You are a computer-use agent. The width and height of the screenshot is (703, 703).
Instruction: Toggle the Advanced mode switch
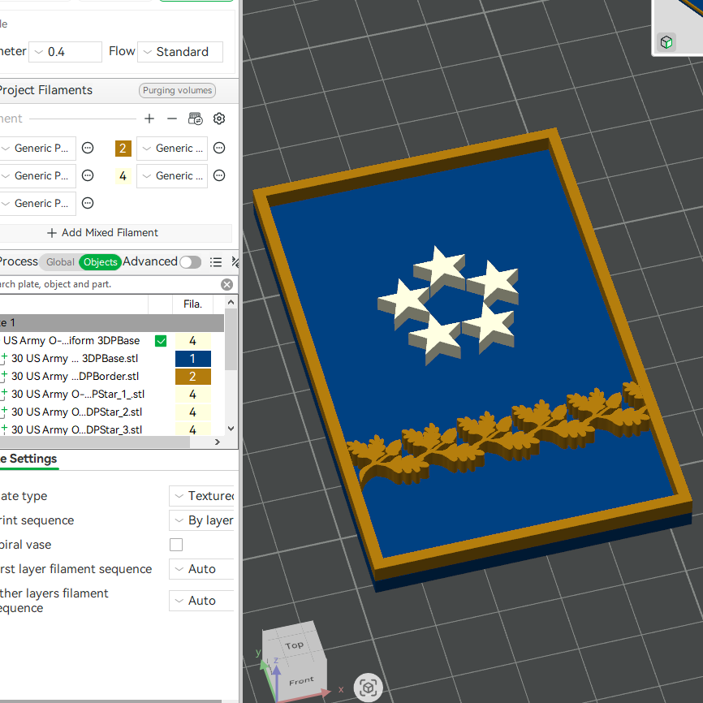190,262
